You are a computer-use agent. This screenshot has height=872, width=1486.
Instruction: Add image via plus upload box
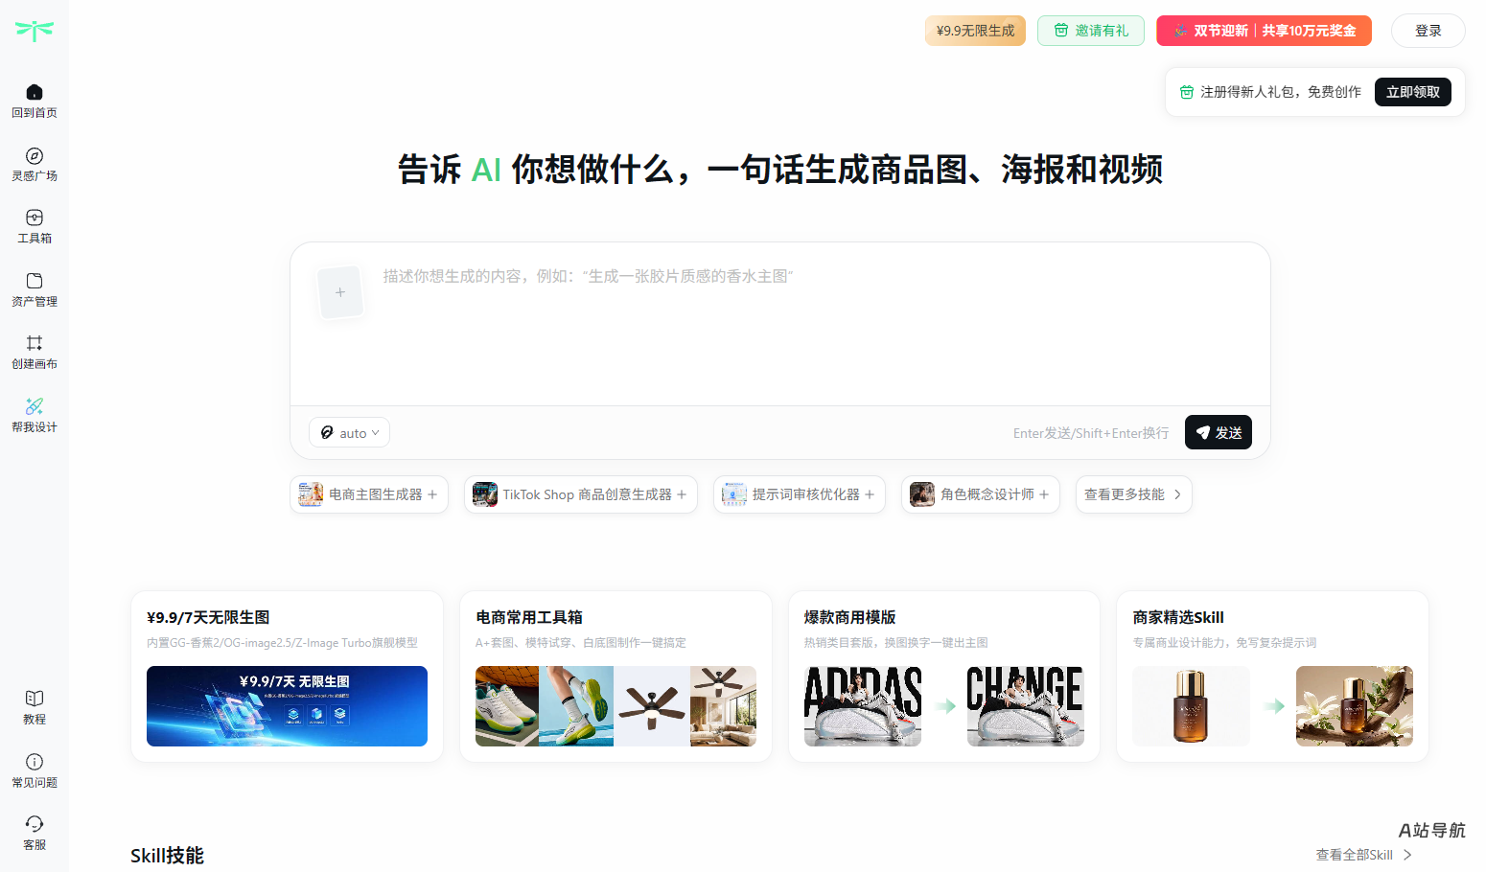pos(340,292)
